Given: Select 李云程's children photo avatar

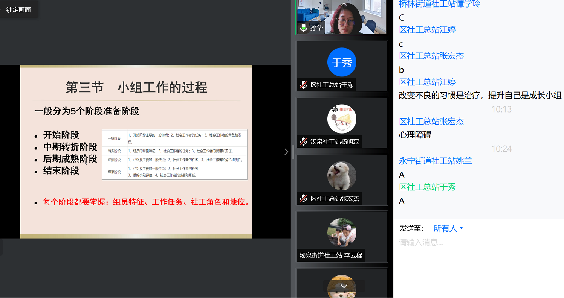Looking at the screenshot, I should click(342, 233).
